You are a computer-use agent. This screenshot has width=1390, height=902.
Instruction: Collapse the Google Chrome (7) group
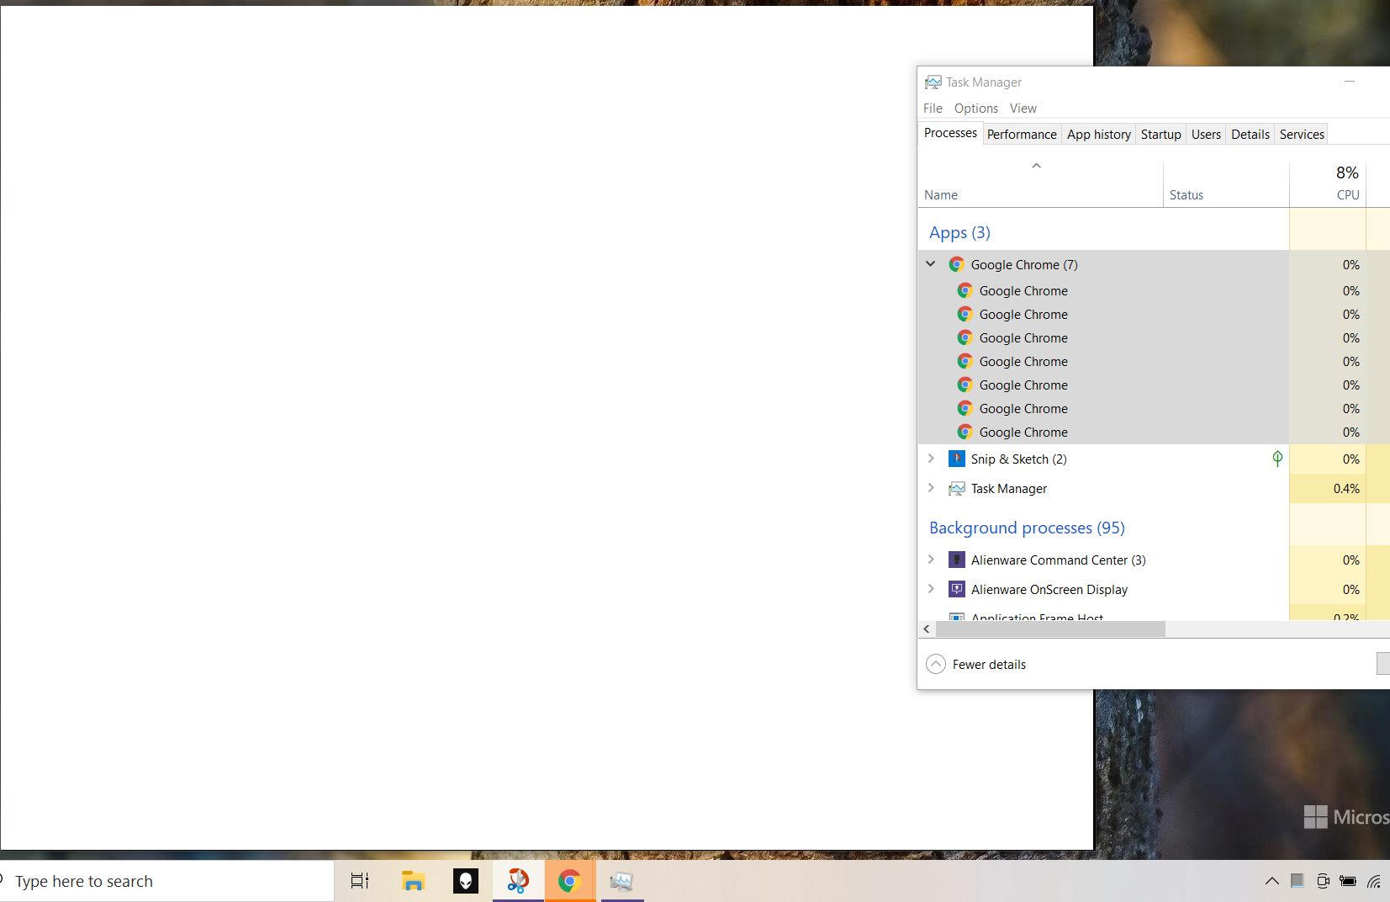pos(931,264)
